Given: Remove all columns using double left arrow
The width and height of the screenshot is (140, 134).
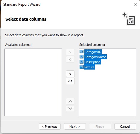Looking at the screenshot, I should [x=70, y=81].
